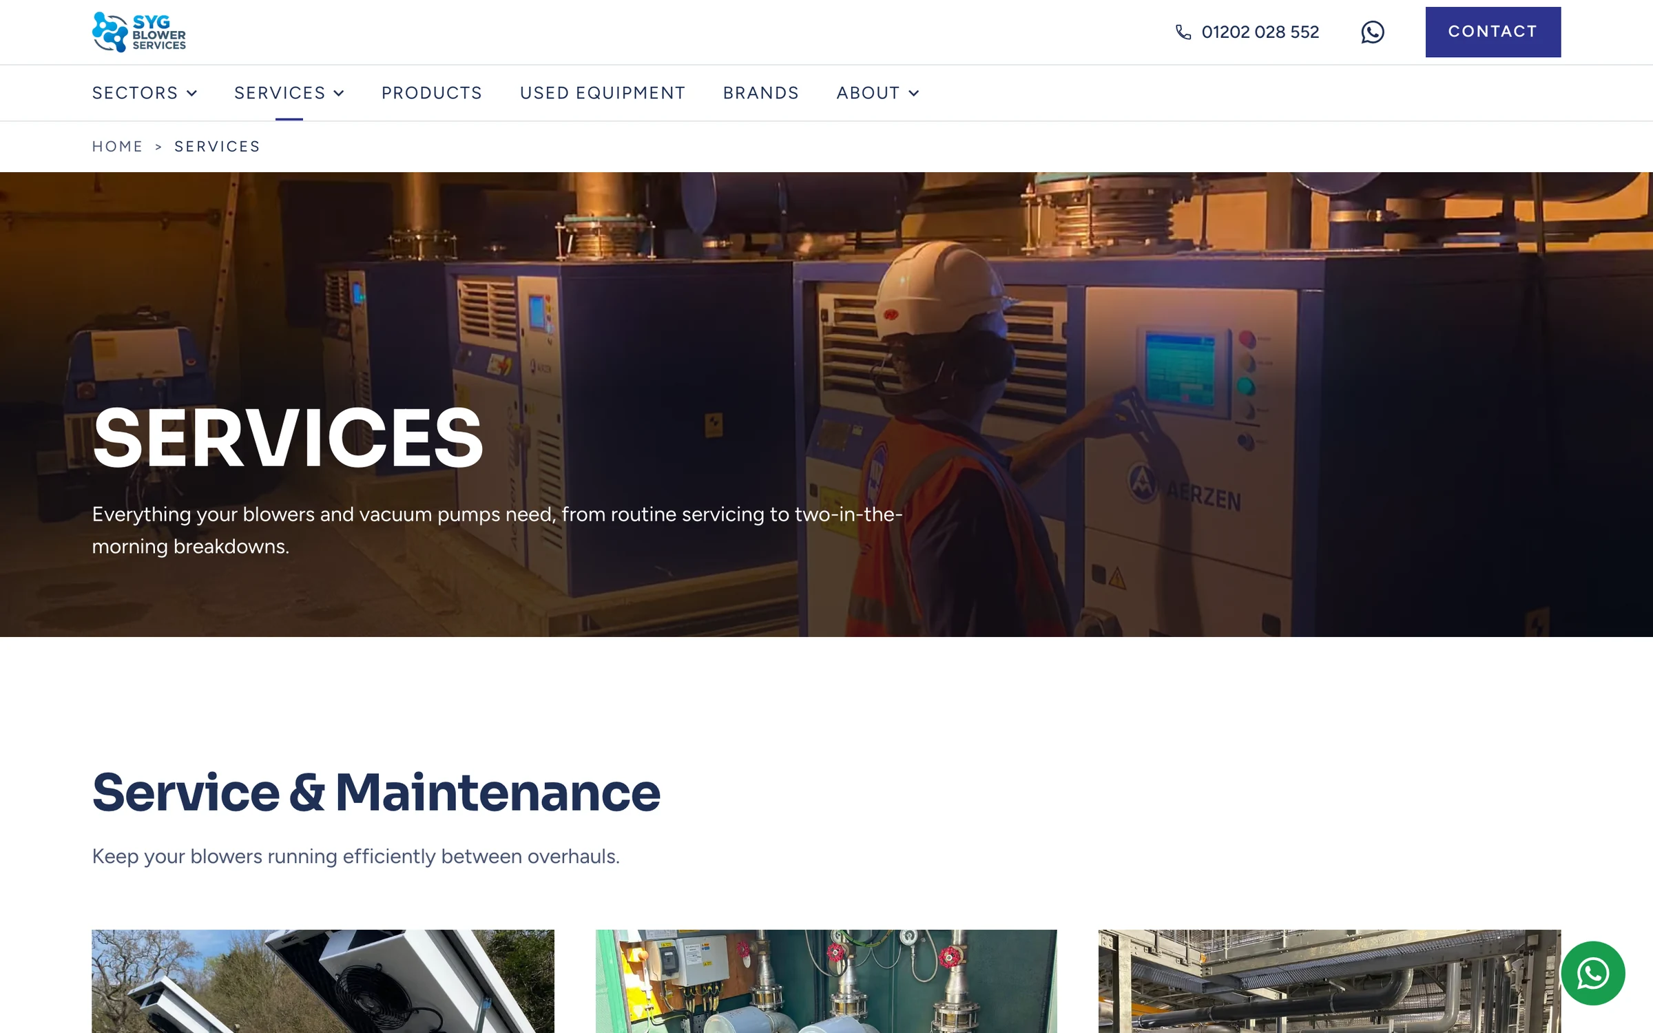Open the green floating WhatsApp chat bubble

point(1592,973)
